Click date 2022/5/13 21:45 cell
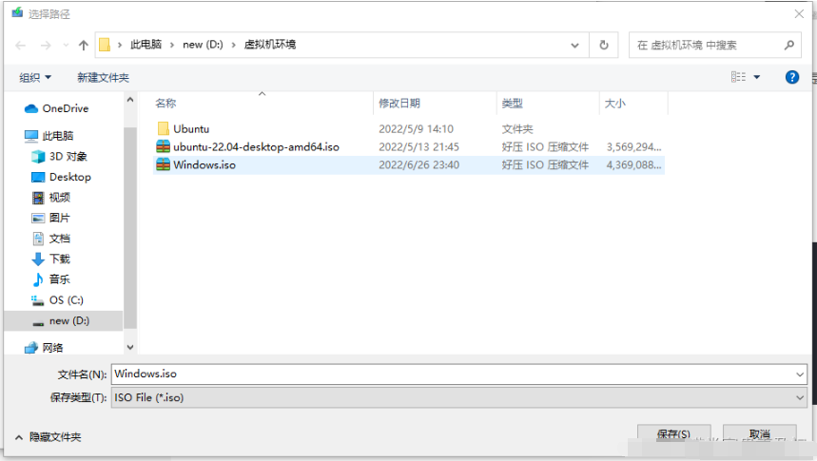The height and width of the screenshot is (461, 817). click(x=418, y=147)
